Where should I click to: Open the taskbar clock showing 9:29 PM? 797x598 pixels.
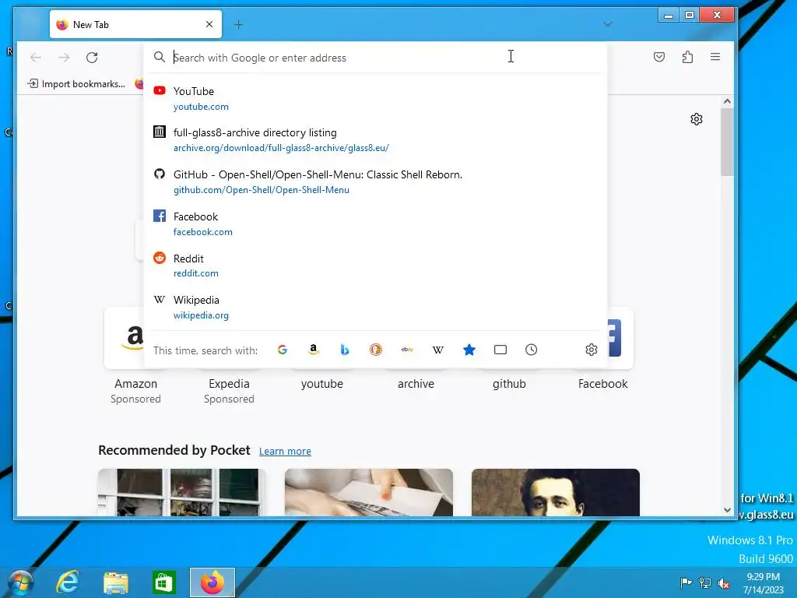(x=763, y=583)
